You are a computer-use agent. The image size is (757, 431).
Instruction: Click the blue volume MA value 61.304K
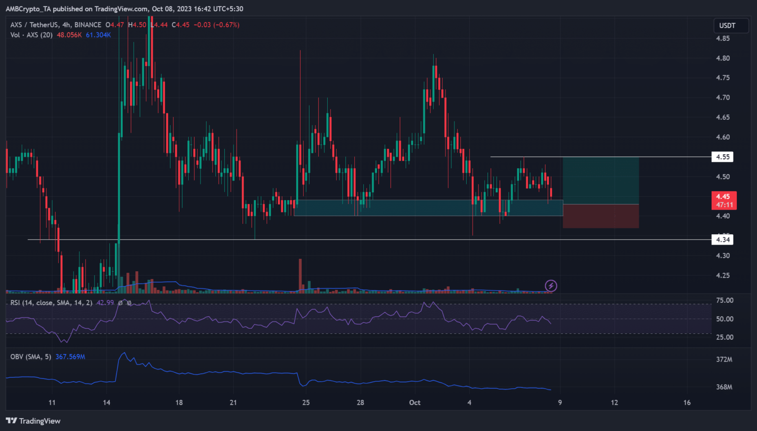(98, 35)
